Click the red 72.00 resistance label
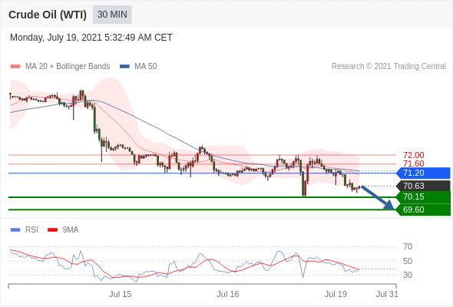This screenshot has width=453, height=307. [413, 155]
